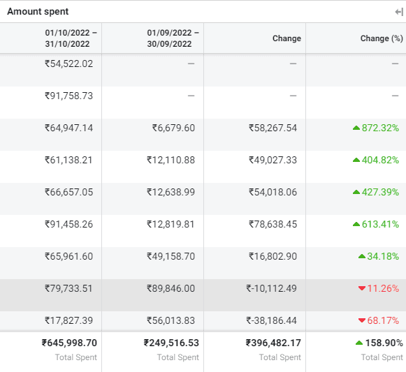Click the green up arrow beside 613.41%
Screen dimensions: 406x372
tap(356, 224)
